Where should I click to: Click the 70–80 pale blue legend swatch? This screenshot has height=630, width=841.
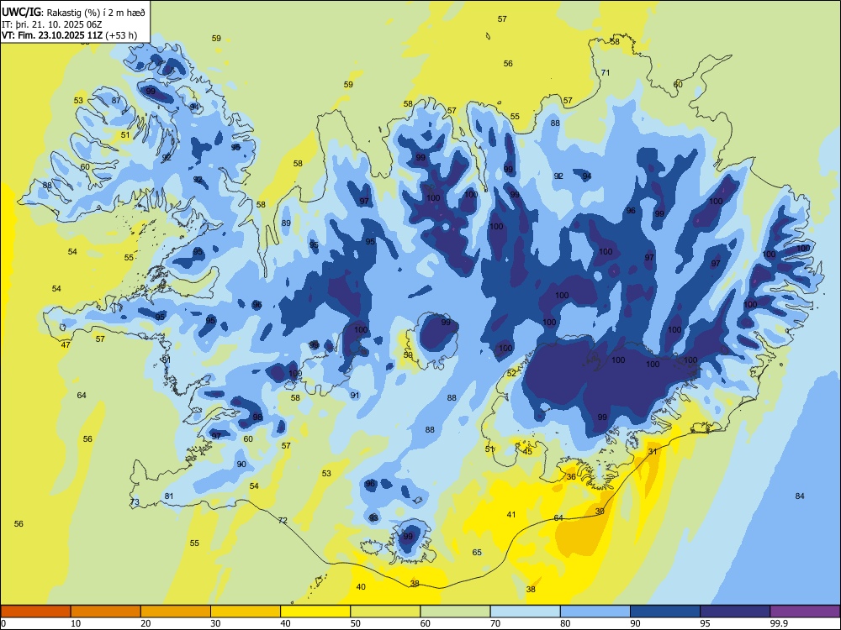(x=525, y=612)
